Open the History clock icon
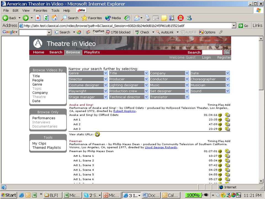This screenshot has height=199, width=265. (x=127, y=18)
